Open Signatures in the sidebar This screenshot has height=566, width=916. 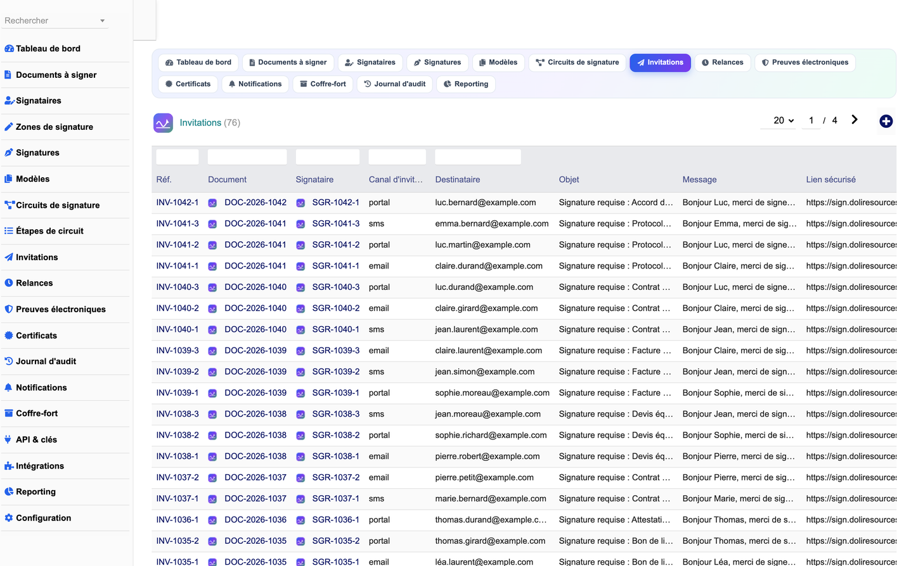(37, 153)
